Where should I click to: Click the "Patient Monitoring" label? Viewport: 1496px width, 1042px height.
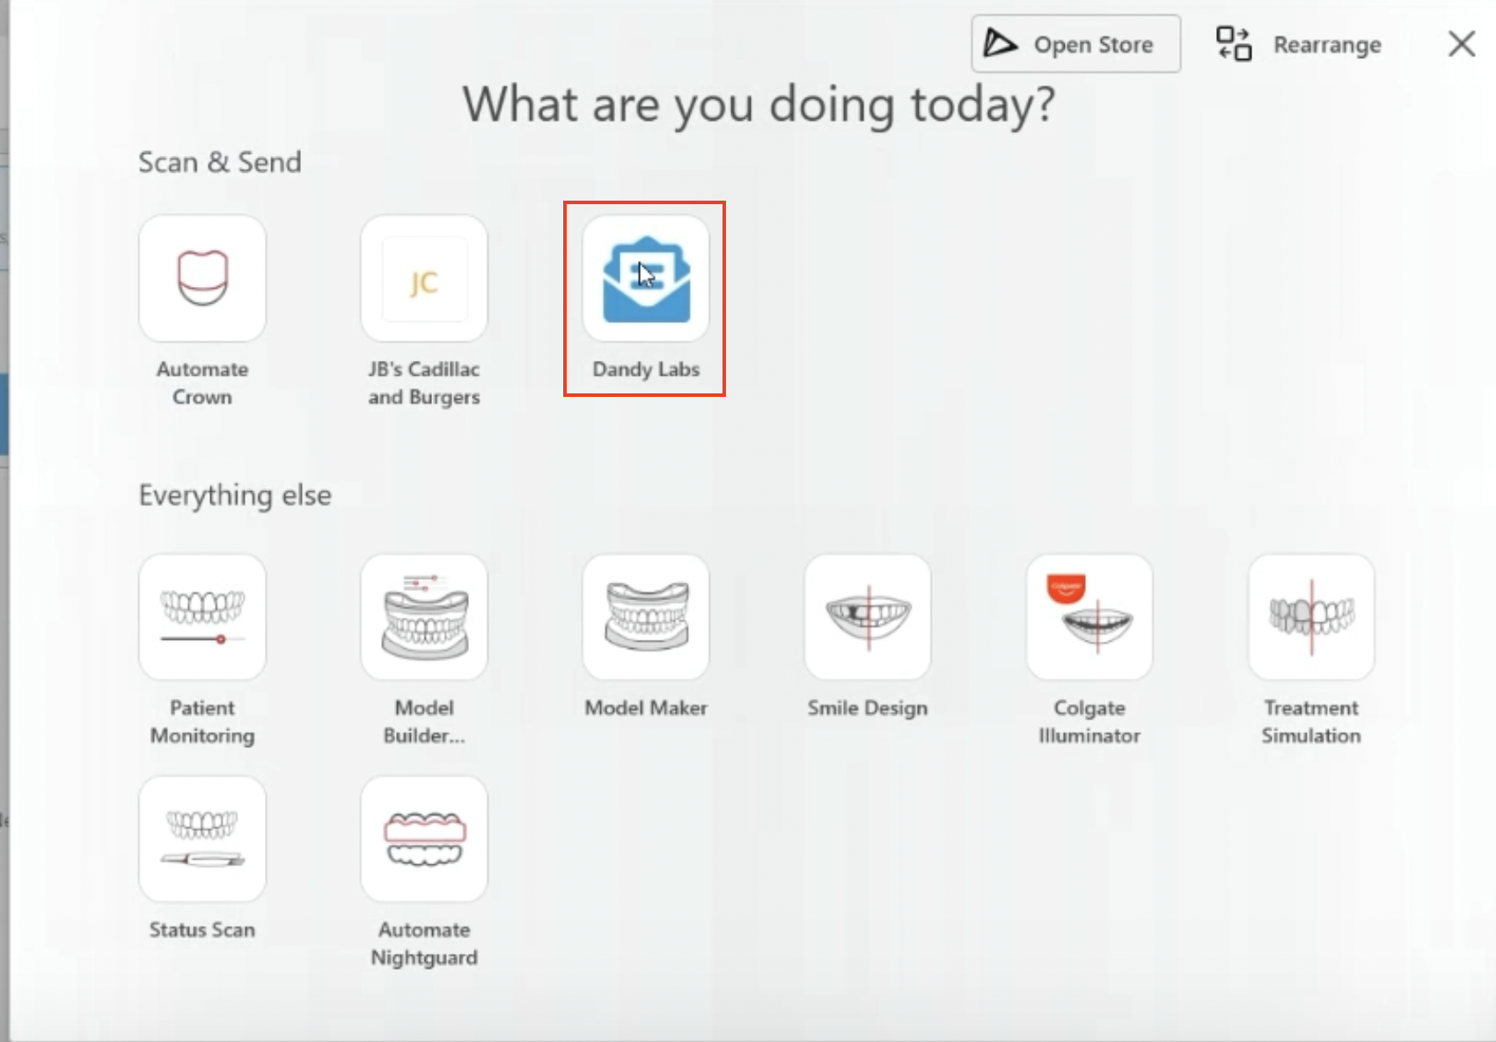pyautogui.click(x=202, y=722)
